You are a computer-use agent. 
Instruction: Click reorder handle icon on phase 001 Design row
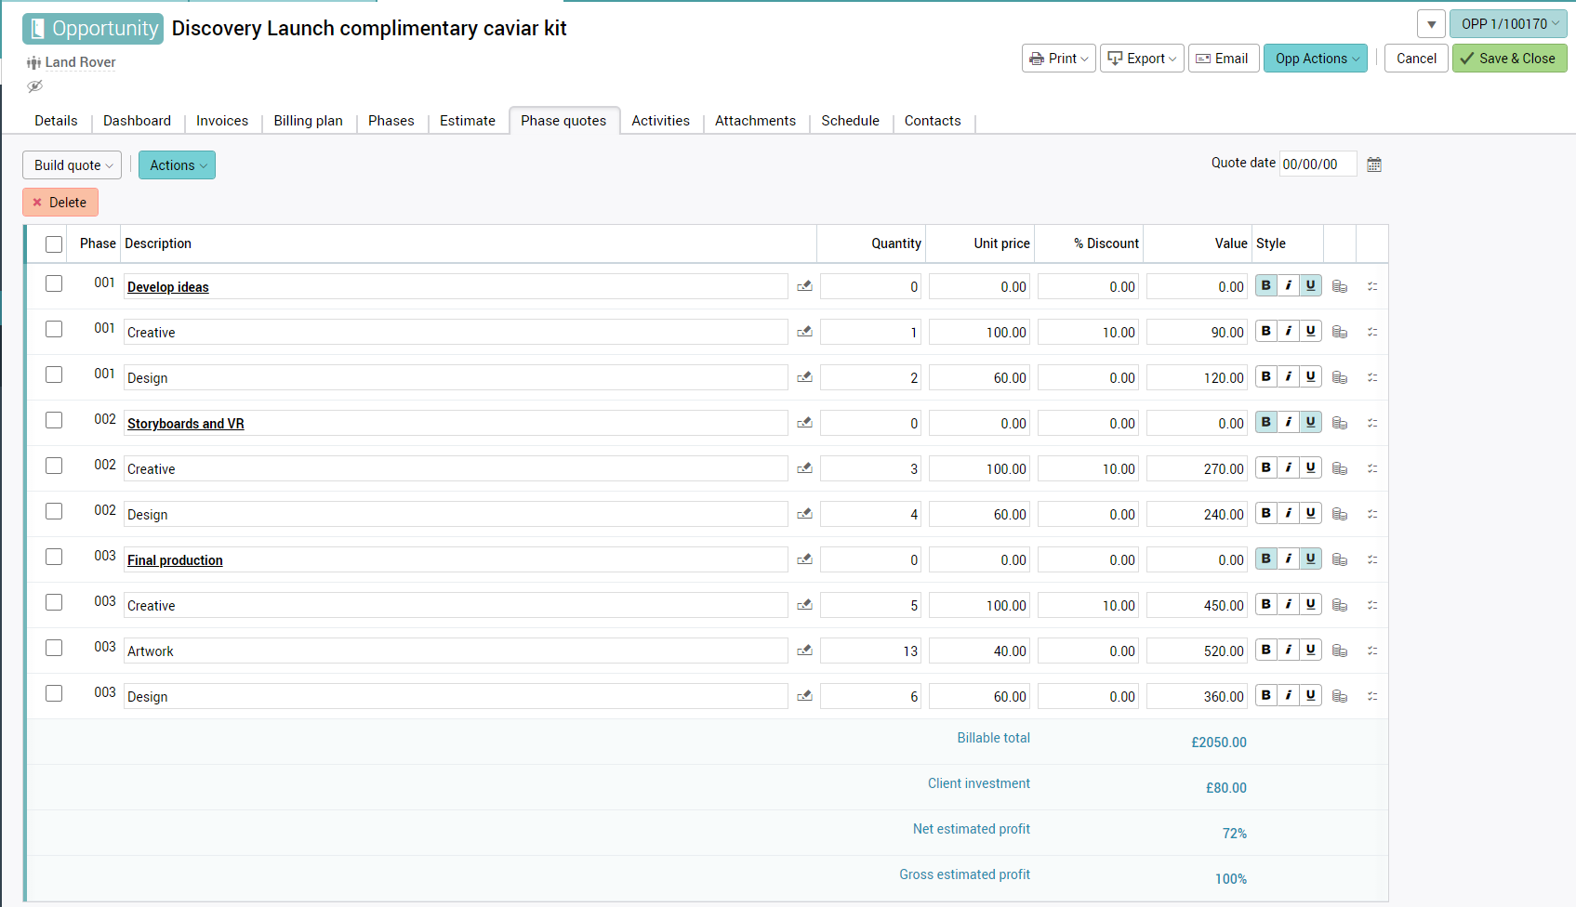tap(1372, 377)
